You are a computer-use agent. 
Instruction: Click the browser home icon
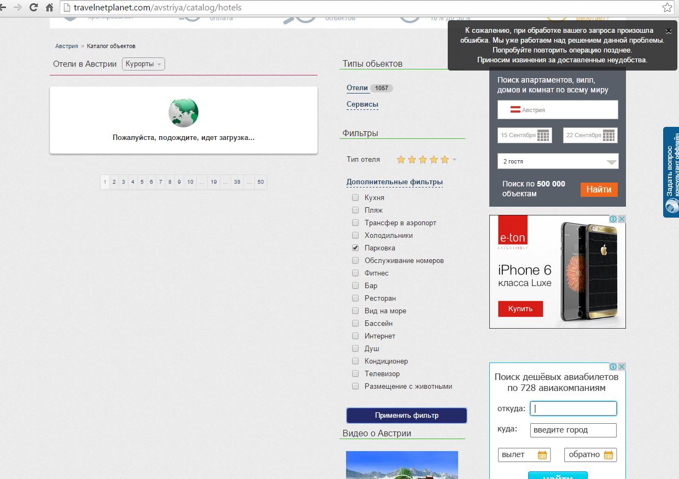(49, 8)
